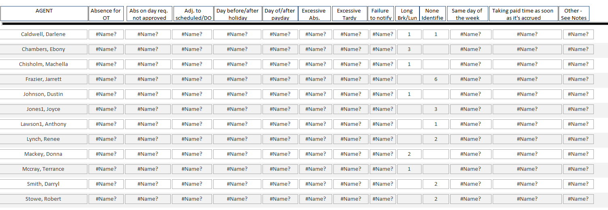Select the "Adj. to scheduled/DO" header
The height and width of the screenshot is (210, 608).
[x=193, y=14]
